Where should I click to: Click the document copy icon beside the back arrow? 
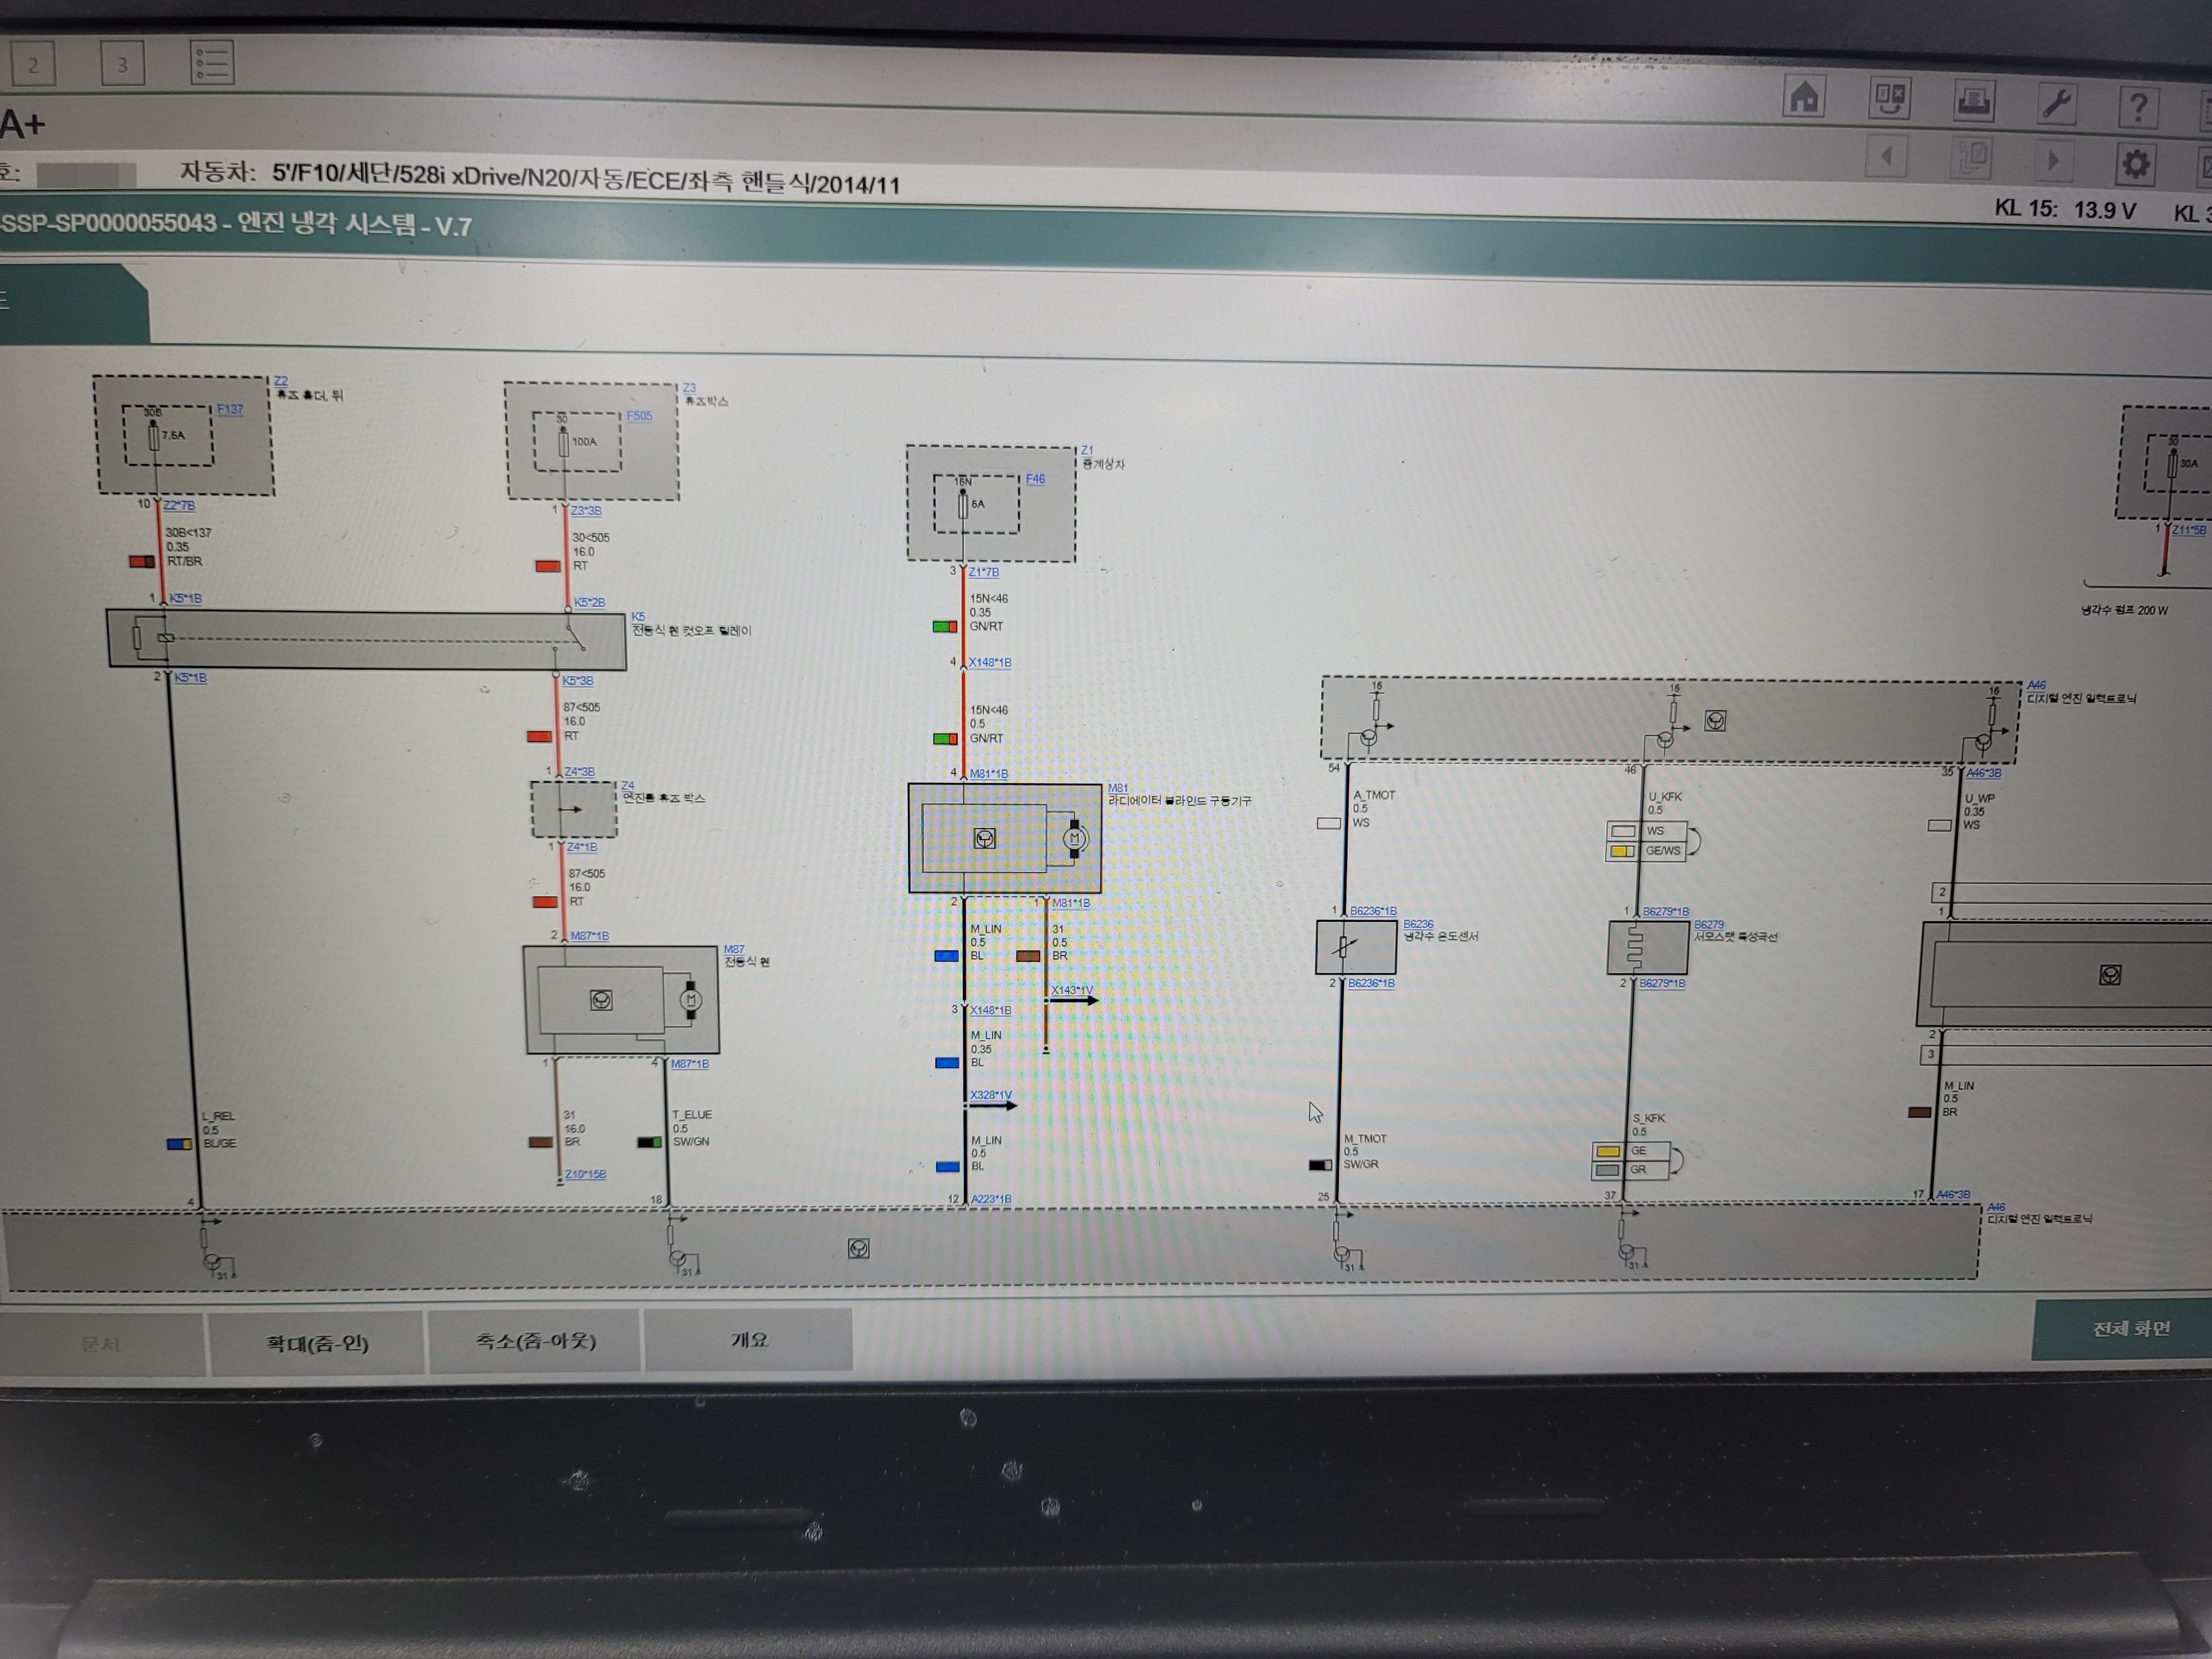pos(1972,158)
